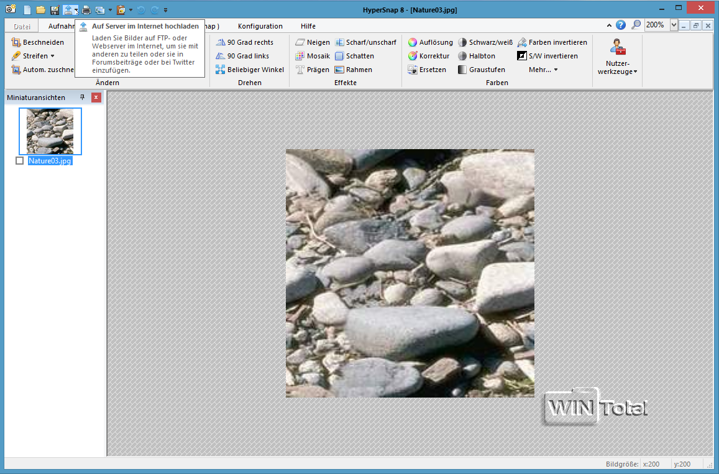Open the Konfiguration tab
This screenshot has height=474, width=719.
260,26
